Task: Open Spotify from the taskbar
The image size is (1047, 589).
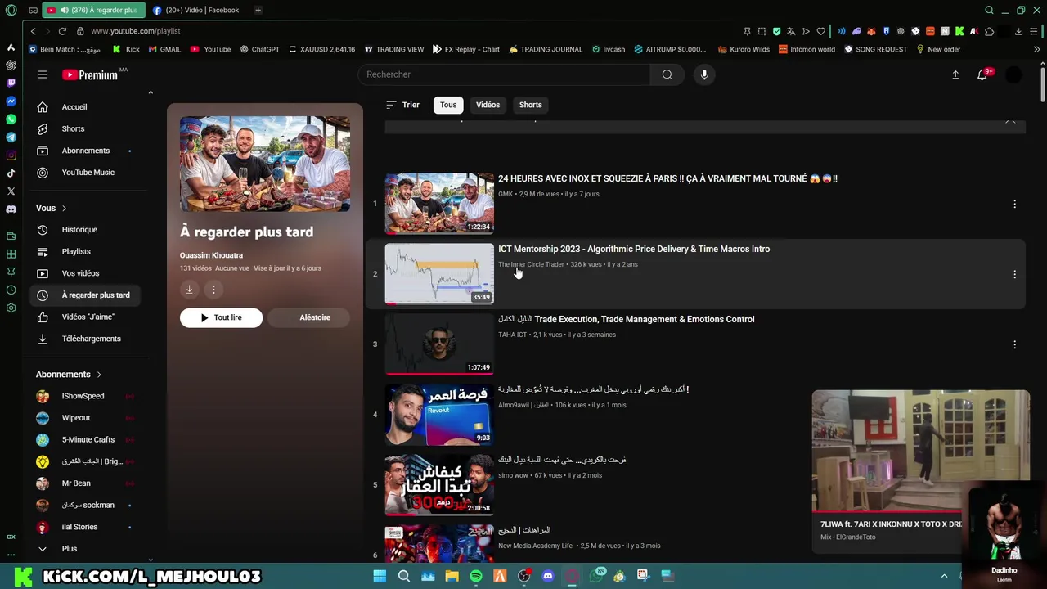Action: [x=476, y=576]
